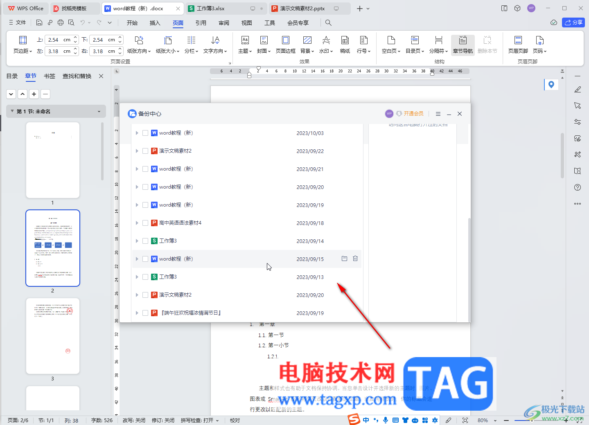
Task: Open the separator (break) menu
Action: pos(438,45)
